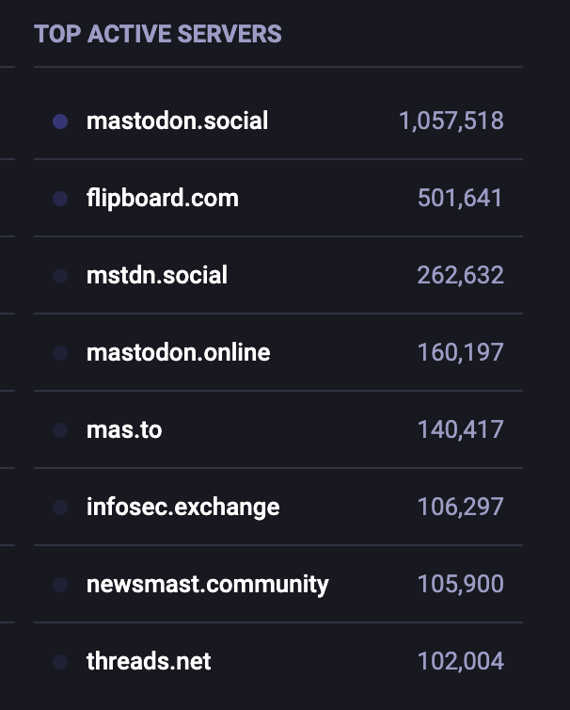
Task: Open the mastodon.social server link
Action: pos(178,121)
